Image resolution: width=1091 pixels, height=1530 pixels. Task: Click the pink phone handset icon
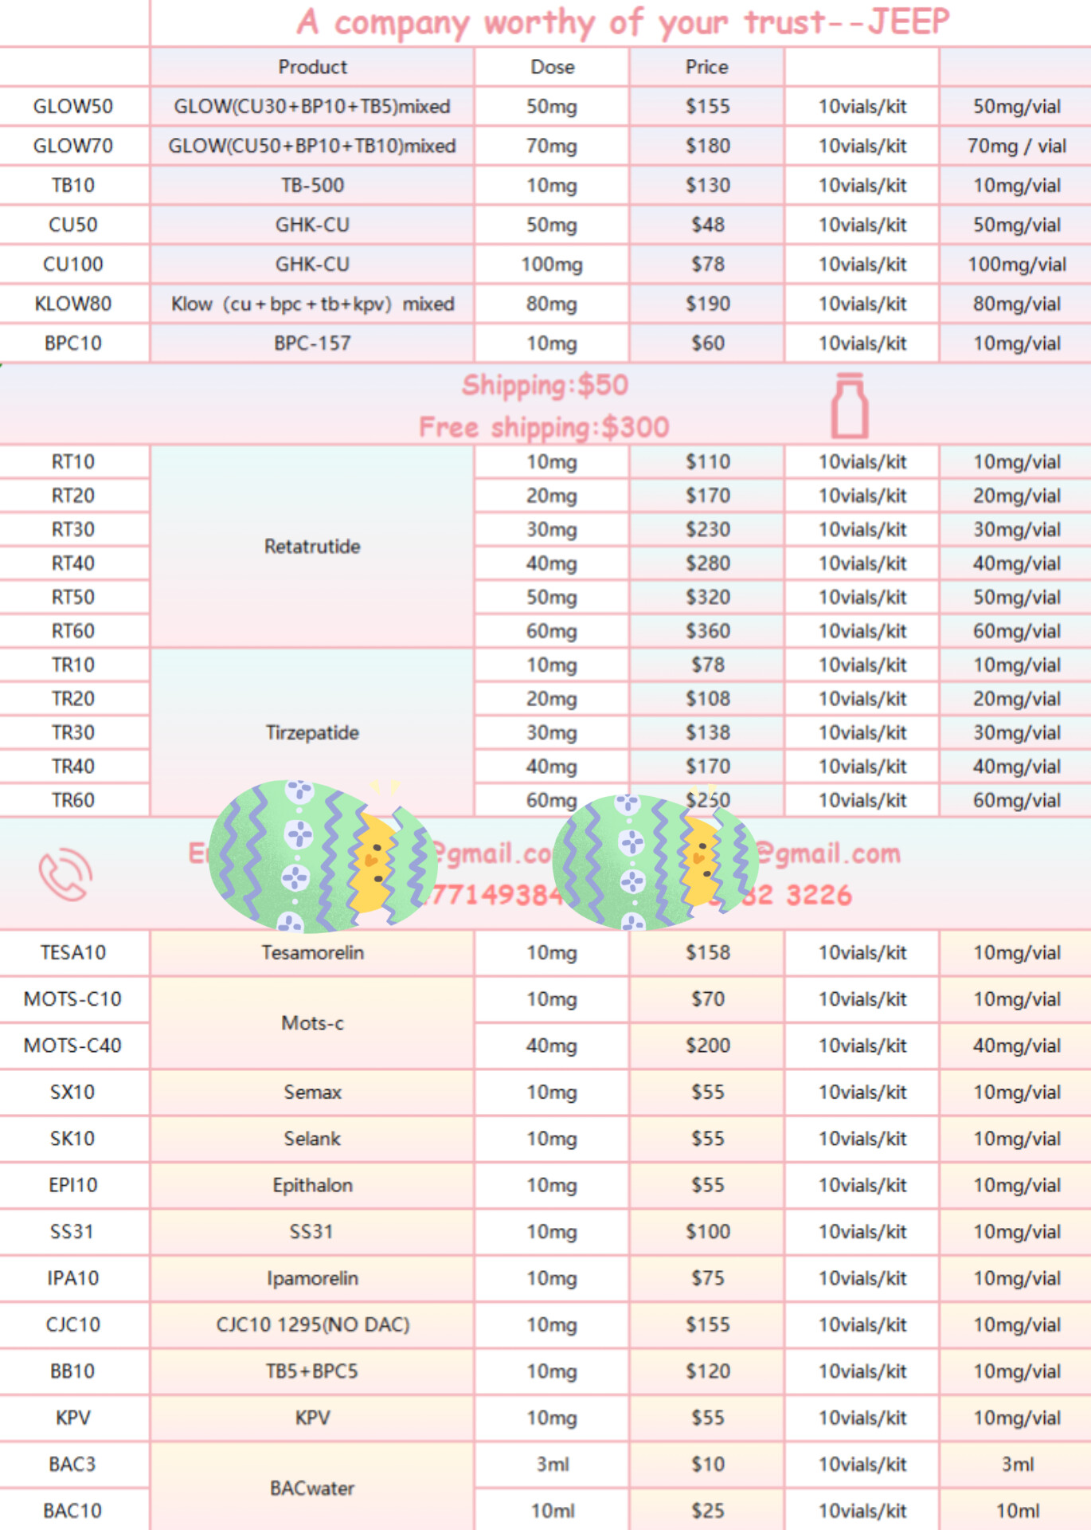[x=66, y=874]
